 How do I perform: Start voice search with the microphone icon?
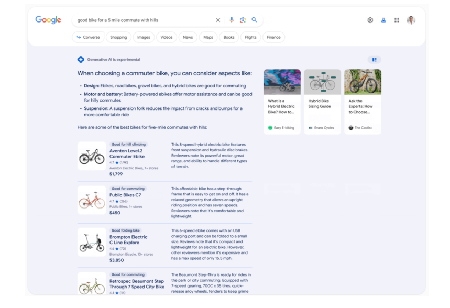232,20
